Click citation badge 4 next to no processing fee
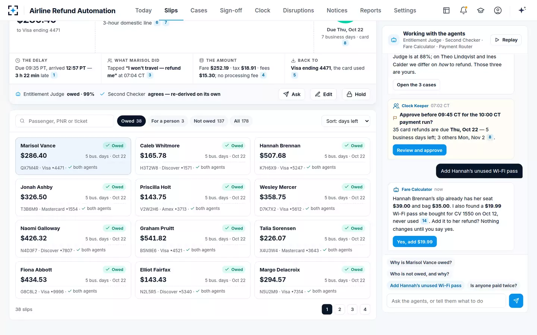This screenshot has width=537, height=335. coord(263,75)
